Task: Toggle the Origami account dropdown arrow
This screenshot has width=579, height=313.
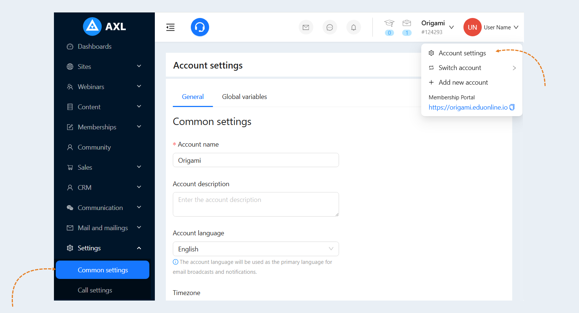Action: click(452, 27)
